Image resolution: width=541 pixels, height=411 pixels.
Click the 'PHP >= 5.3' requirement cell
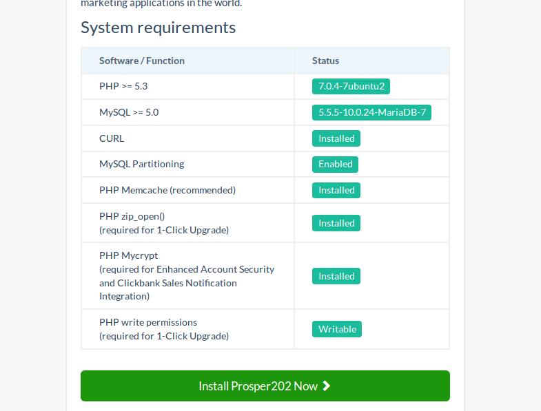coord(187,86)
